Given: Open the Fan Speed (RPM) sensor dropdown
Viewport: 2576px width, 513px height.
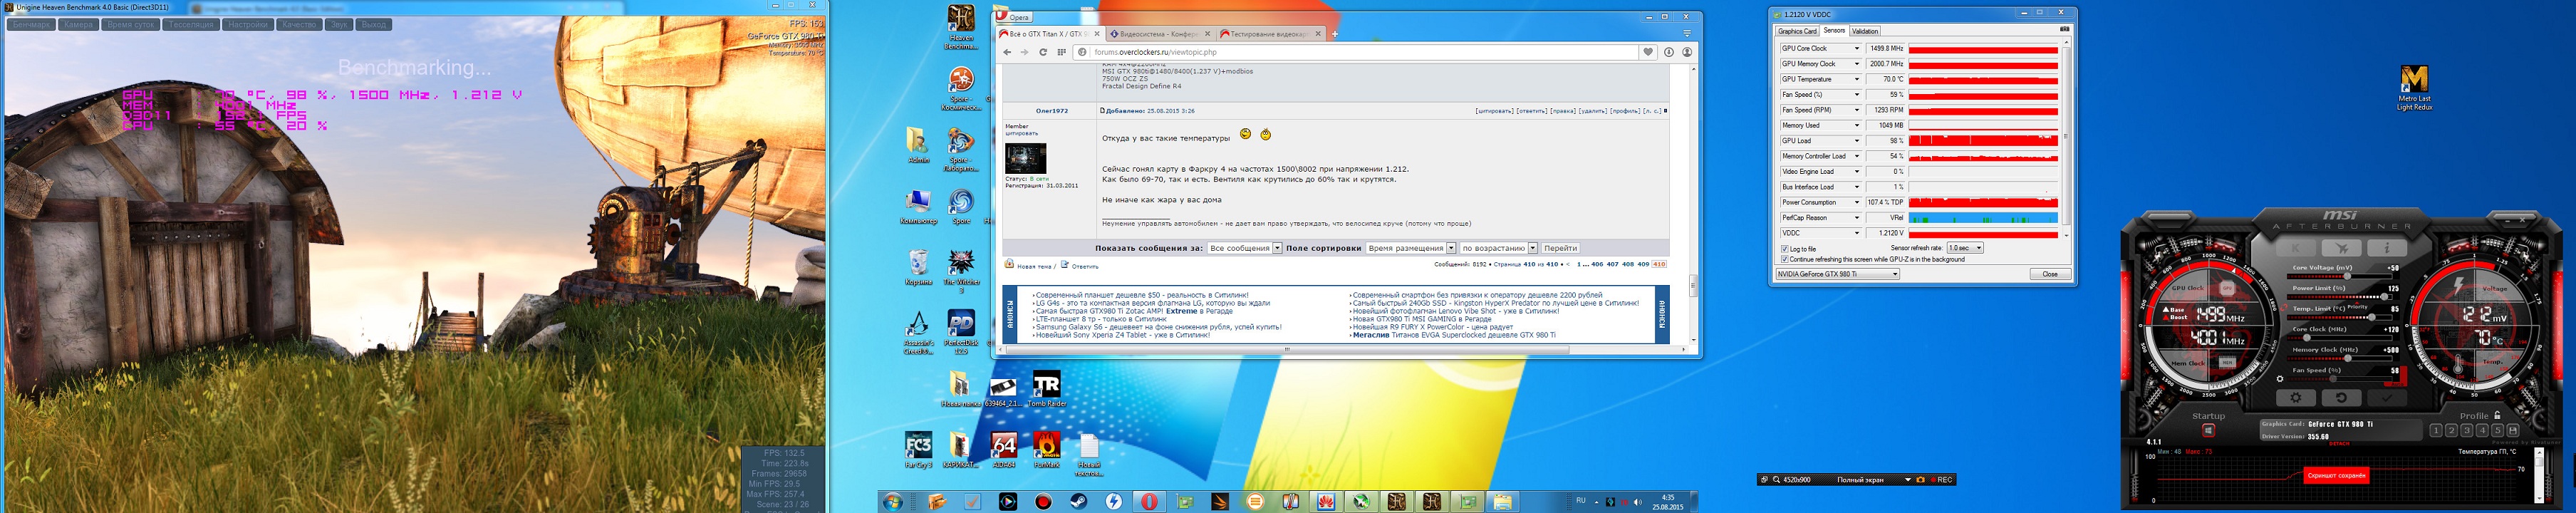Looking at the screenshot, I should pyautogui.click(x=1857, y=110).
